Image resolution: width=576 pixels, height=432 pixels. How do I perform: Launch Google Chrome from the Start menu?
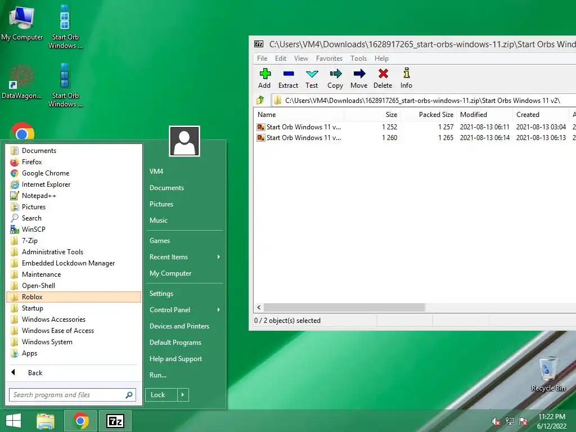coord(74,173)
